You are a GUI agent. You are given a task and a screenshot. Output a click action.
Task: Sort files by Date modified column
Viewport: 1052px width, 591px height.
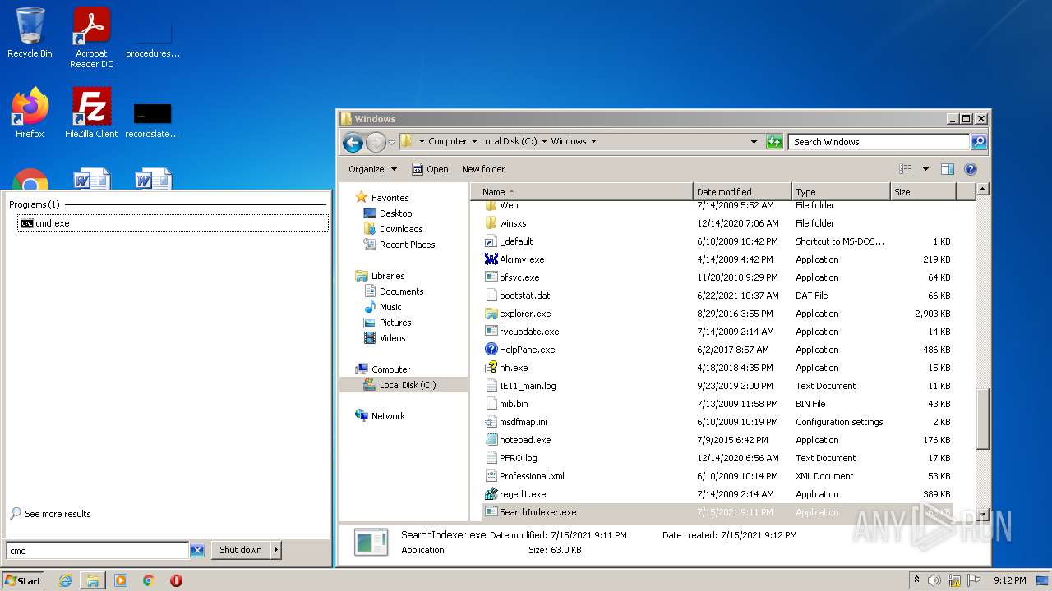pos(724,192)
